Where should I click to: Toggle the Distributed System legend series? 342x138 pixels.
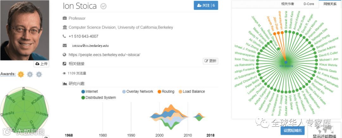[x=98, y=98]
